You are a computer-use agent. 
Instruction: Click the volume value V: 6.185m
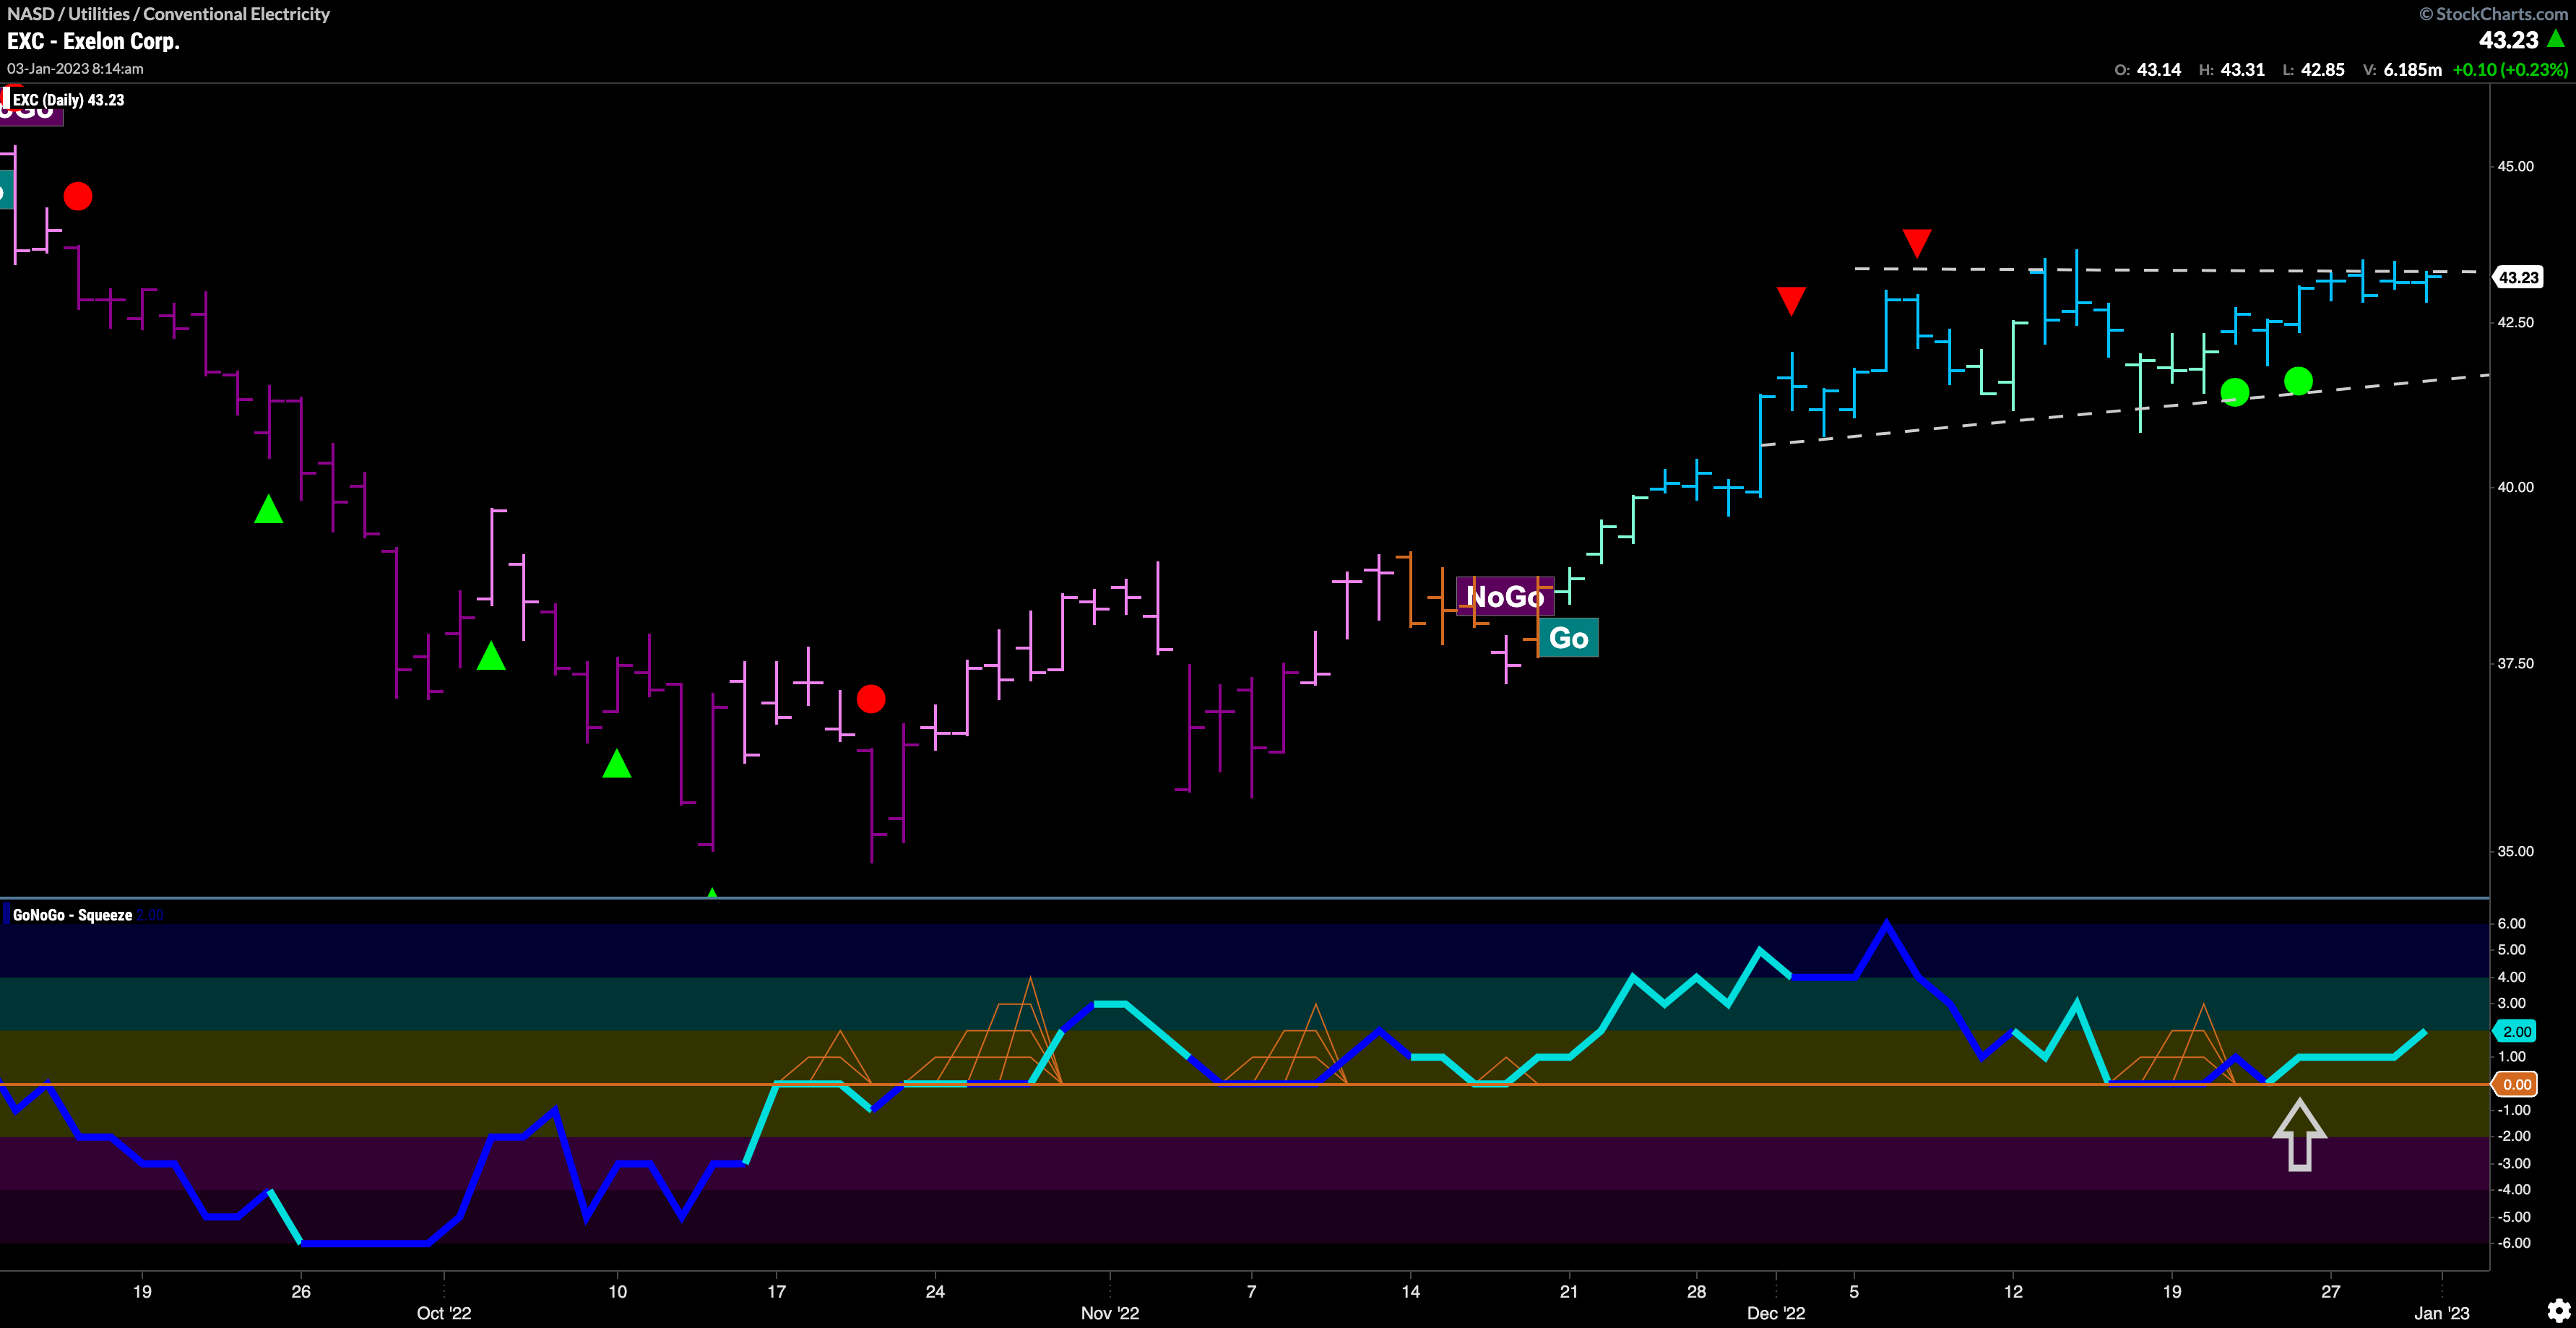click(2402, 70)
